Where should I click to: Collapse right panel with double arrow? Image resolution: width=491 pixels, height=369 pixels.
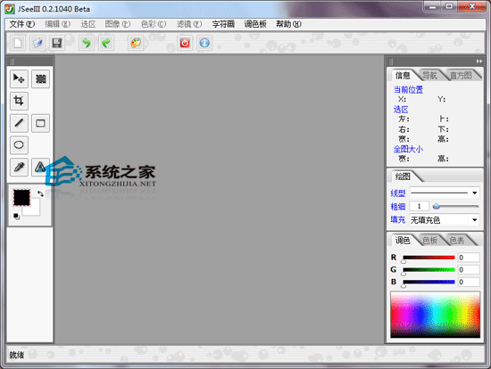479,61
